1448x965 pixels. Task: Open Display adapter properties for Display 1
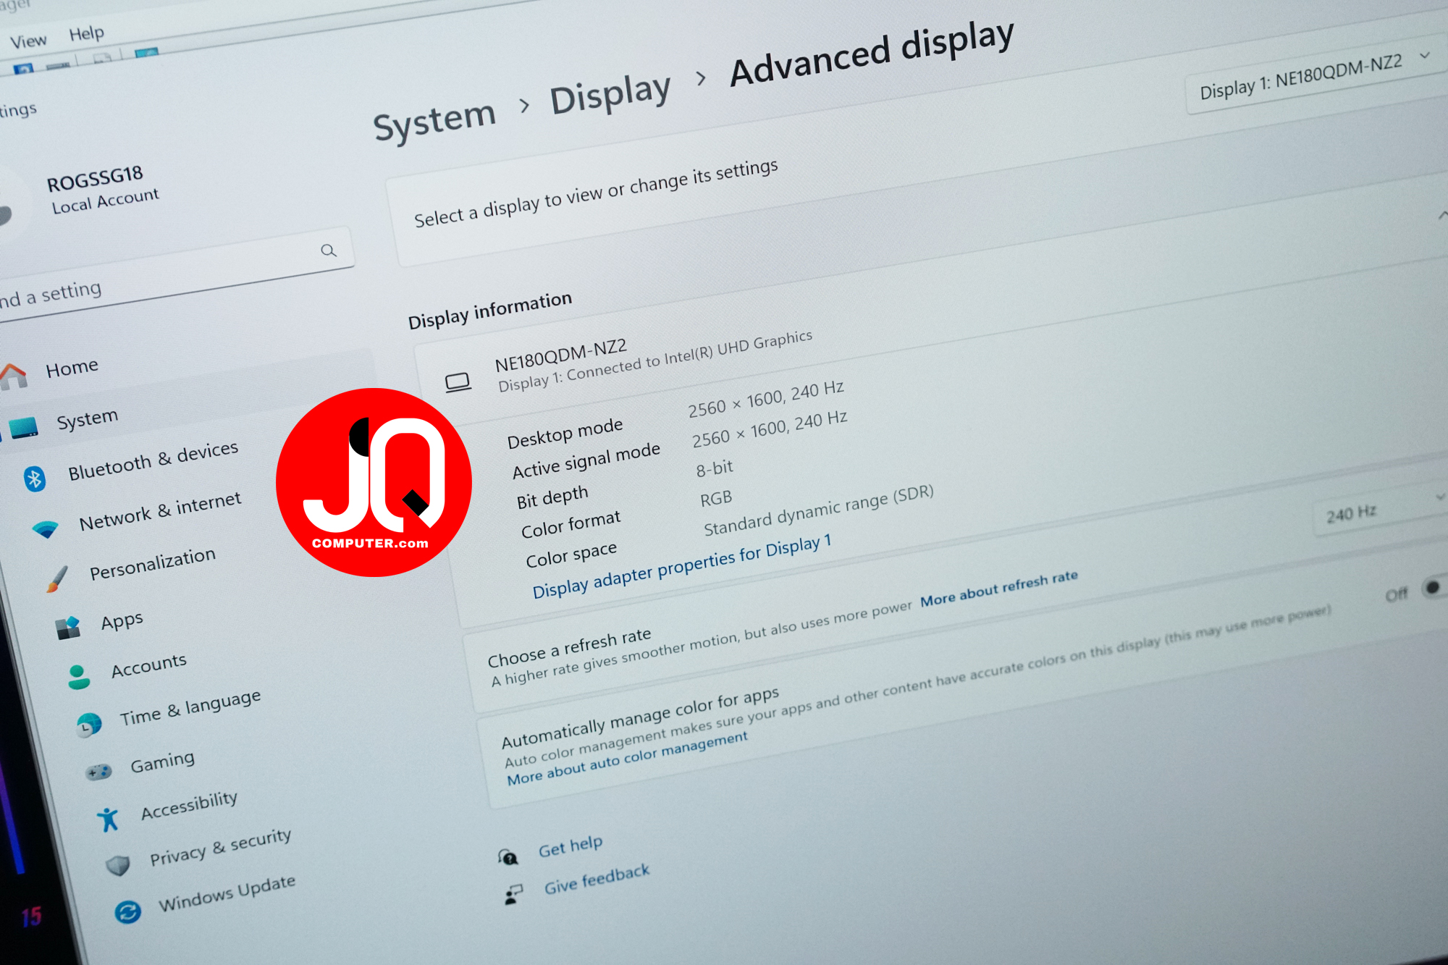pos(682,567)
